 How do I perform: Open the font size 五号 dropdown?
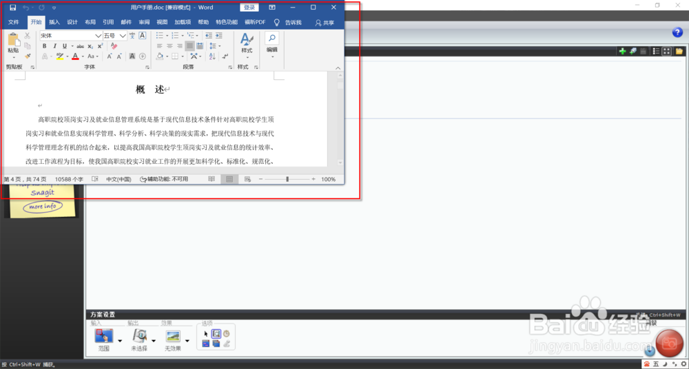click(123, 36)
